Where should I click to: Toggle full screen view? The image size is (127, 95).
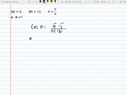click(x=125, y=2)
